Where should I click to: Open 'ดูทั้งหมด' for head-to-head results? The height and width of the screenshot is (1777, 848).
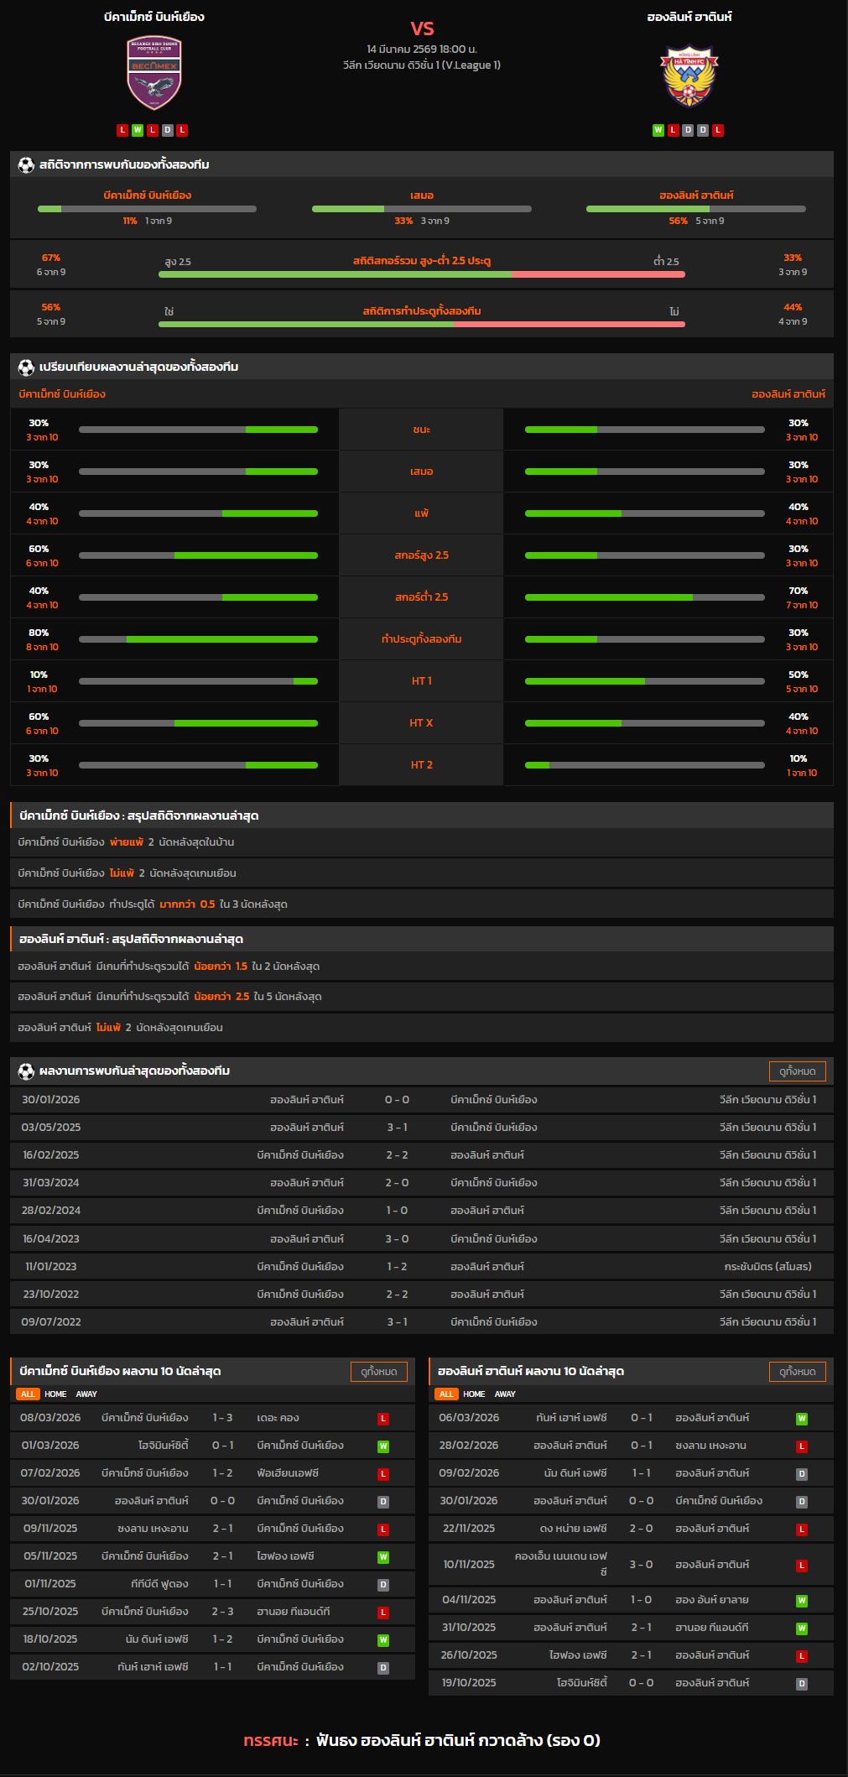point(797,1071)
